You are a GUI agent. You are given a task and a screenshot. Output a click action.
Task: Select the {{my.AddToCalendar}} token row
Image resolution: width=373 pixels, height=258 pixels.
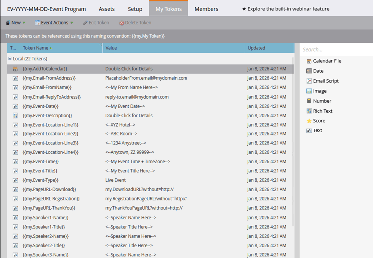[150, 69]
